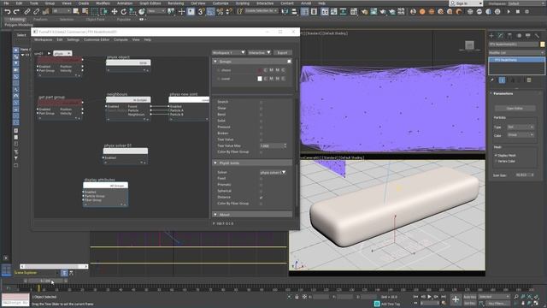Toggle the 3D Snaps button
Viewport: 547px width, 308px height.
coord(201,12)
